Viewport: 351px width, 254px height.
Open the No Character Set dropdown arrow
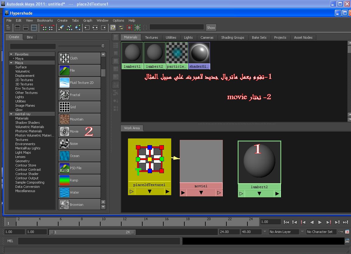302,232
